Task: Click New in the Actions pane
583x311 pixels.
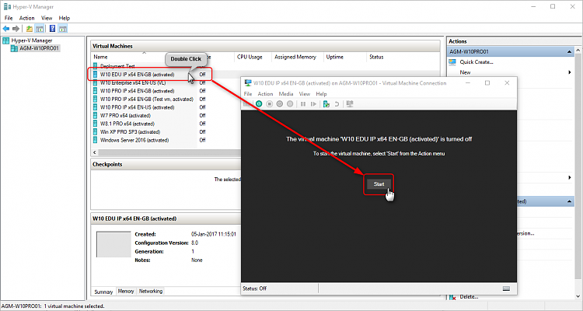Action: click(x=465, y=72)
